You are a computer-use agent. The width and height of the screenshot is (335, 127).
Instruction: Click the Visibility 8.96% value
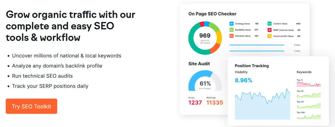pyautogui.click(x=244, y=80)
